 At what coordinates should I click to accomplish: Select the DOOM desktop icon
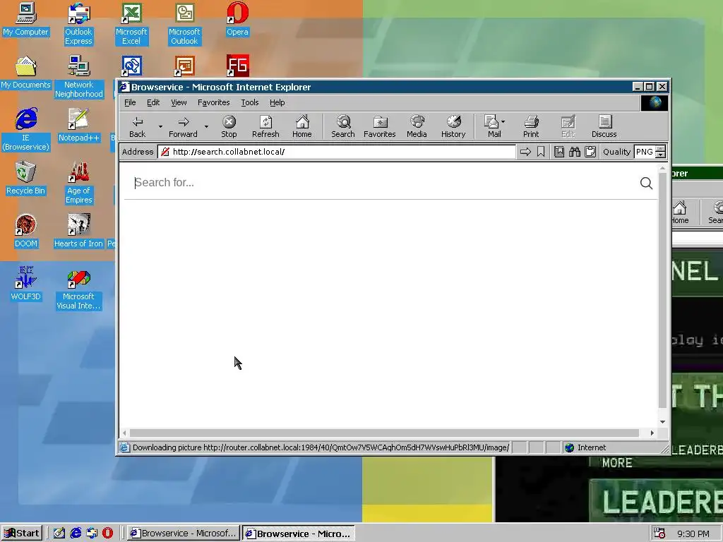point(26,231)
